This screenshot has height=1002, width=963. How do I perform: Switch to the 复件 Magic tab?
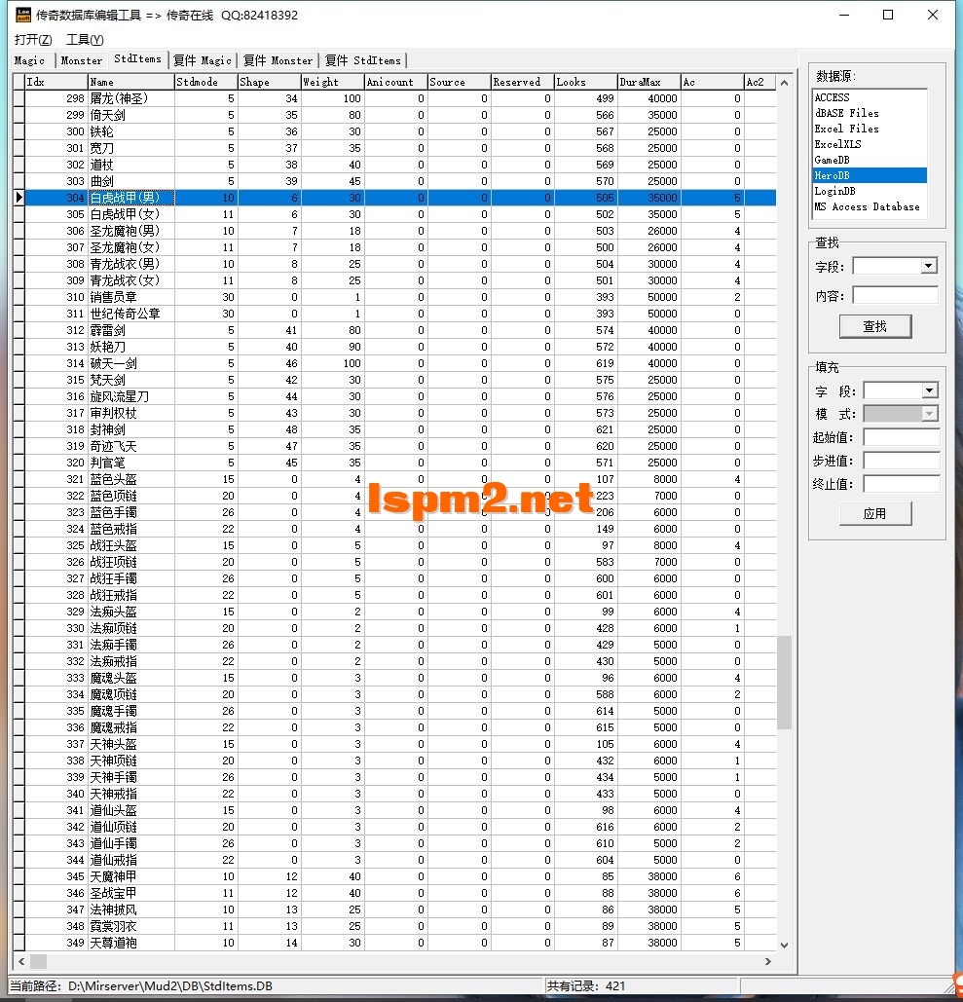(x=202, y=60)
